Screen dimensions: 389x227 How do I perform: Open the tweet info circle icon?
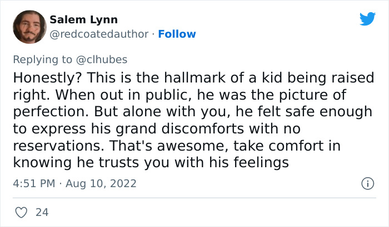367,183
